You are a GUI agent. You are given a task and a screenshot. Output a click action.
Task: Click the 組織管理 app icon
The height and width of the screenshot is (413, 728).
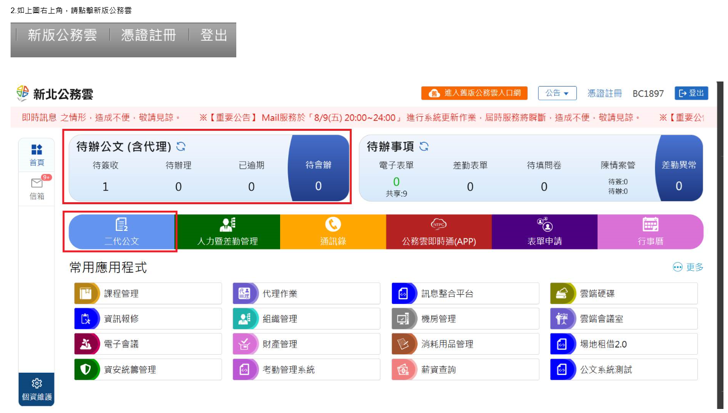244,319
